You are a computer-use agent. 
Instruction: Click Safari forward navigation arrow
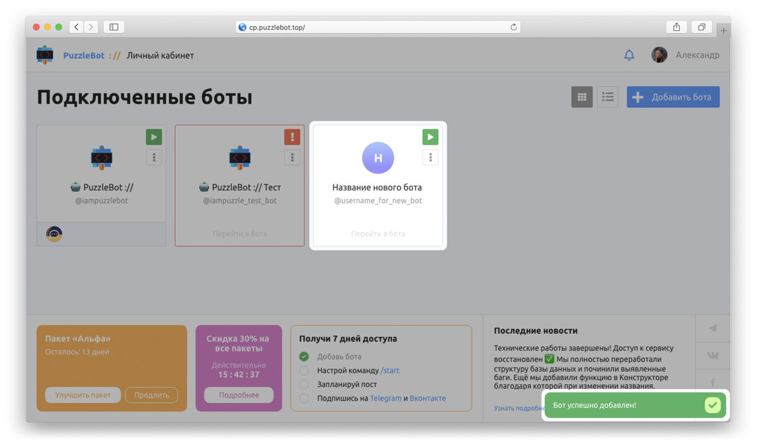[x=92, y=27]
